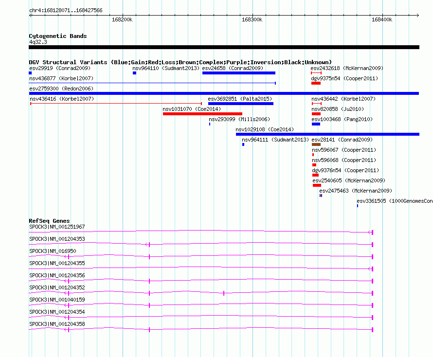
Task: Click the 168300k ruler tick label
Action: (x=252, y=19)
